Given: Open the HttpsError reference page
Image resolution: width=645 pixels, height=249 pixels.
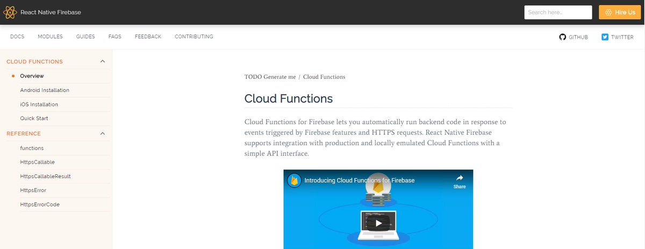Looking at the screenshot, I should coord(33,190).
